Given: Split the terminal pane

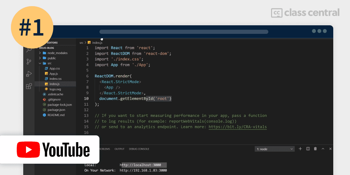Looking at the screenshot, I should [308, 149].
